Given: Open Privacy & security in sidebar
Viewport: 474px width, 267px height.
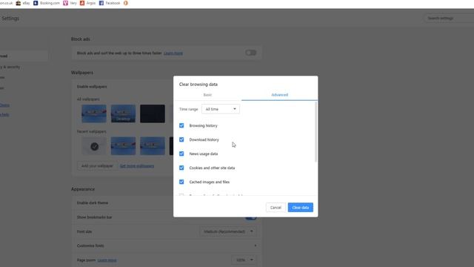Looking at the screenshot, I should [10, 67].
